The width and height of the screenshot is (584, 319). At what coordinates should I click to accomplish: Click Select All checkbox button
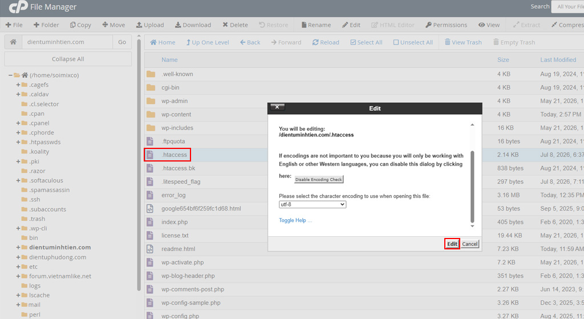[366, 42]
